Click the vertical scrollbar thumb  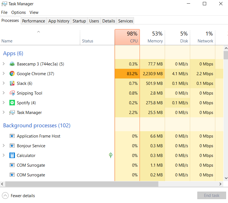point(226,55)
